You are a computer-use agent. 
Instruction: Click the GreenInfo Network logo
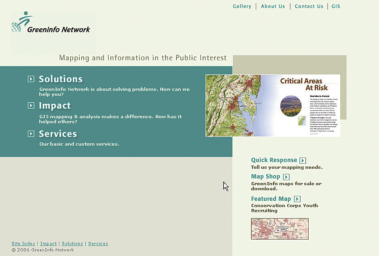click(51, 22)
